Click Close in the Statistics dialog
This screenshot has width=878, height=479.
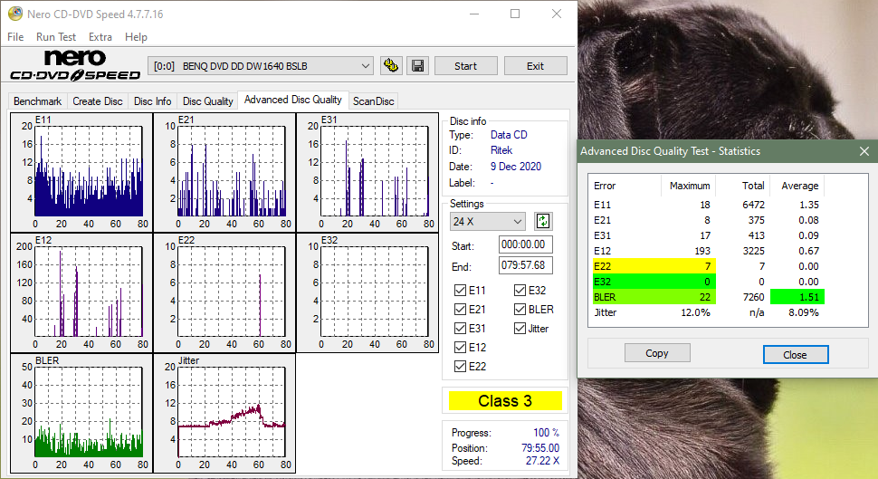coord(795,355)
